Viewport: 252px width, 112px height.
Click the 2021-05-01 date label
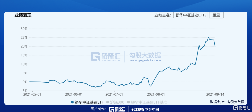click(x=32, y=94)
